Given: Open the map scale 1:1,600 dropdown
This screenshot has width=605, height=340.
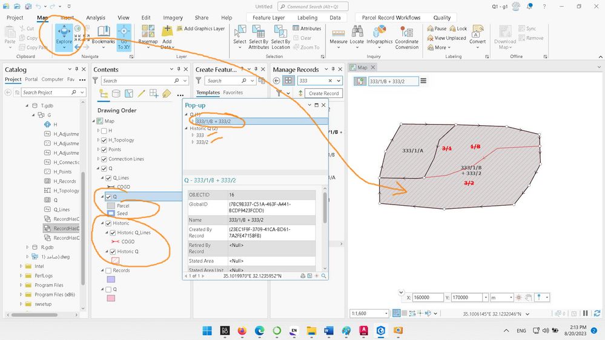Looking at the screenshot, I should click(x=386, y=313).
